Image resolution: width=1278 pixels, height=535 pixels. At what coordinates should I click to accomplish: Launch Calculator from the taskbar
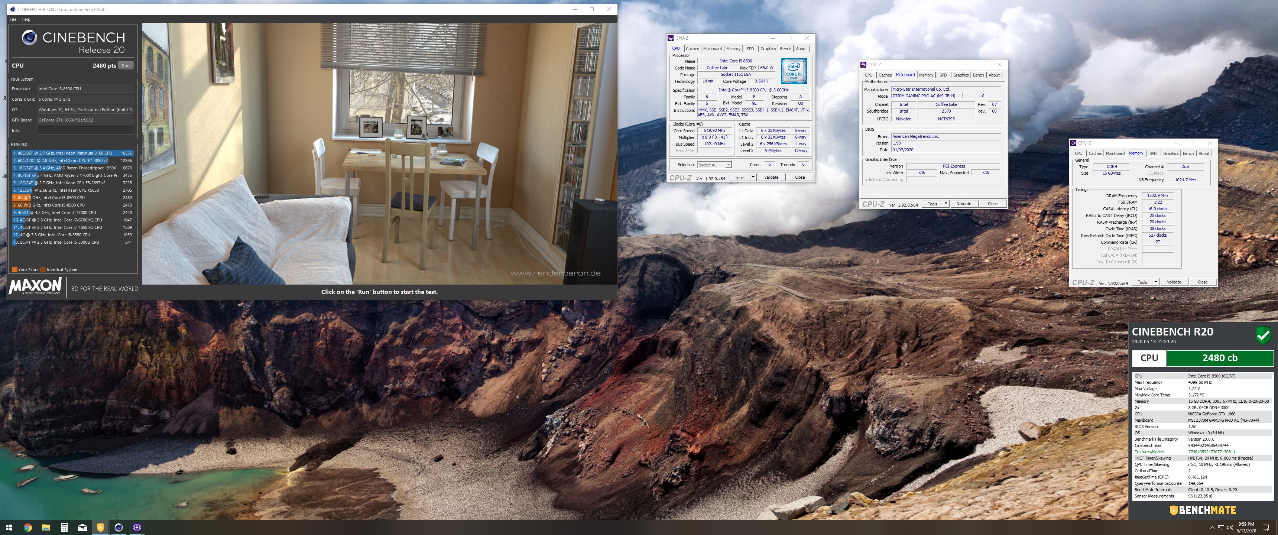[x=64, y=528]
